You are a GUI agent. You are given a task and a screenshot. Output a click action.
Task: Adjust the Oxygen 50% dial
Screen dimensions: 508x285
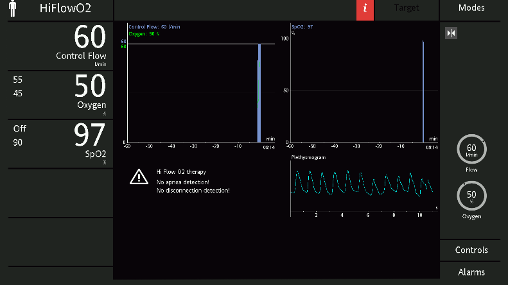pos(471,196)
